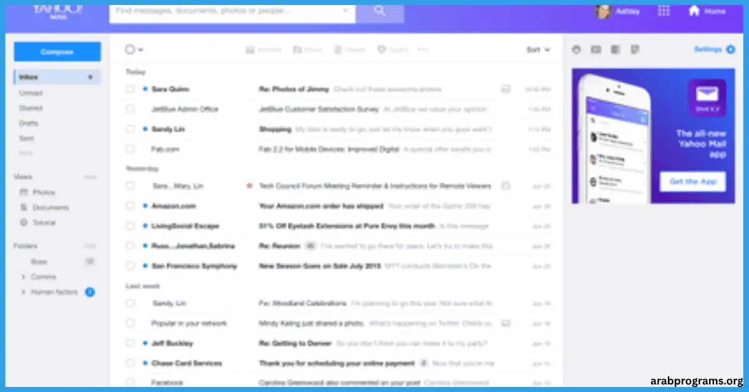Click Hide next to the Views heading
This screenshot has width=749, height=392.
tap(91, 177)
